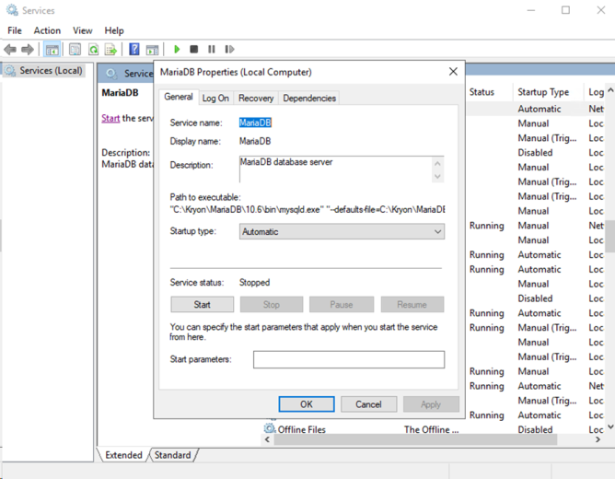Click the vertical scrollbar thumb in services list
Screen dimensions: 615x479
pyautogui.click(x=609, y=236)
